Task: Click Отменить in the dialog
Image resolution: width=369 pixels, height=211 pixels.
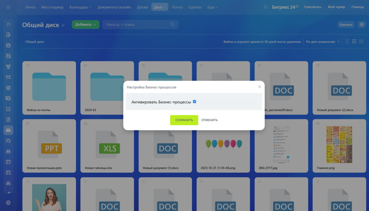Action: 210,120
